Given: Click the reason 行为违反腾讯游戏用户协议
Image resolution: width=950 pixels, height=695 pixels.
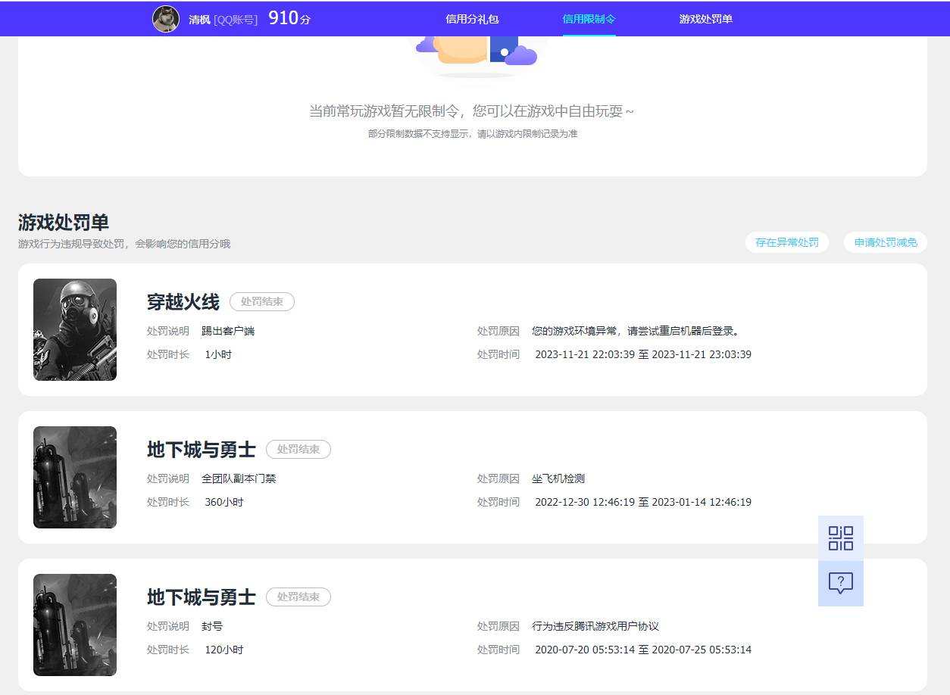Looking at the screenshot, I should [x=595, y=626].
